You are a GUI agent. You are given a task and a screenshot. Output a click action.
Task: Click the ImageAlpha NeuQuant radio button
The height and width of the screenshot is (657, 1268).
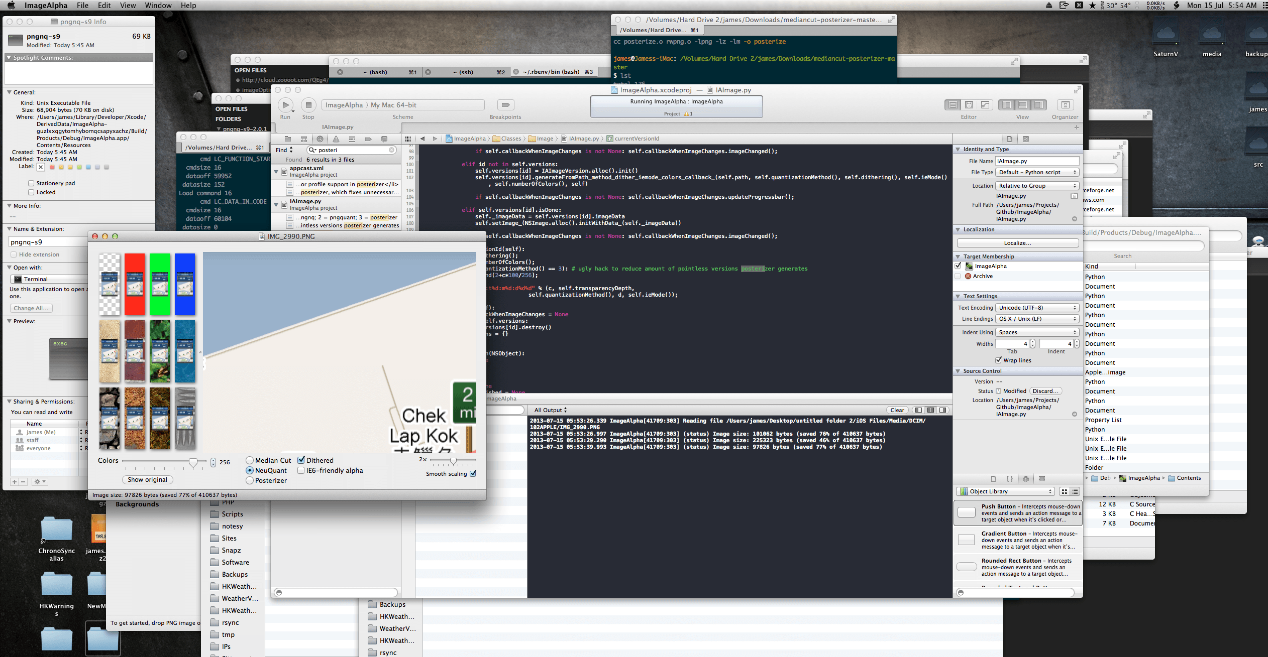250,470
